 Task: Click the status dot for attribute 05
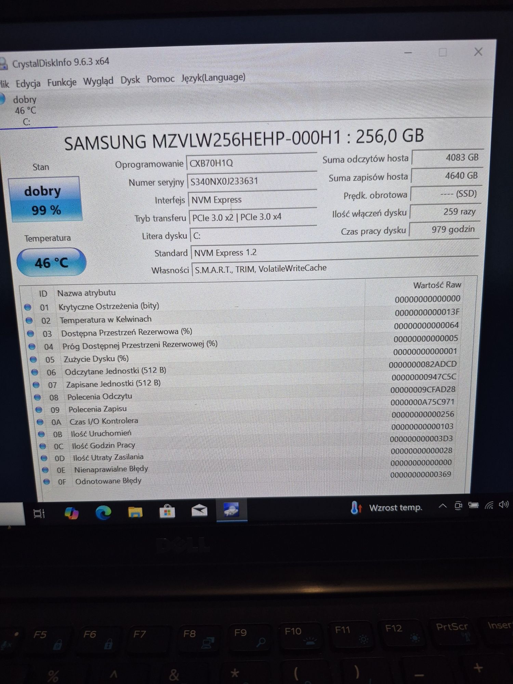click(33, 359)
